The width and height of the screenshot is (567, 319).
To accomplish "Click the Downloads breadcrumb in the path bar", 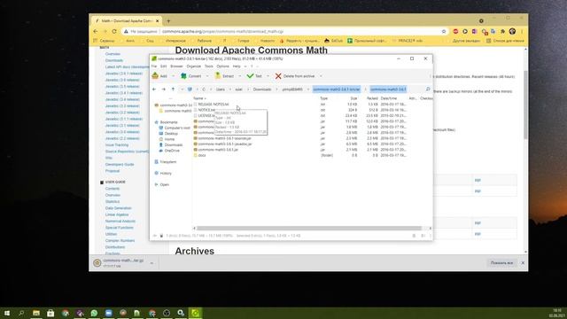I will [262, 89].
